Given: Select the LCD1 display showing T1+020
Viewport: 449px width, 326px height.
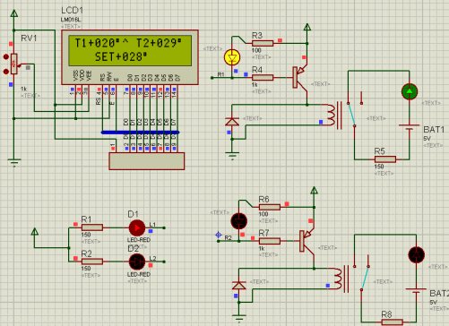Looking at the screenshot, I should (130, 57).
